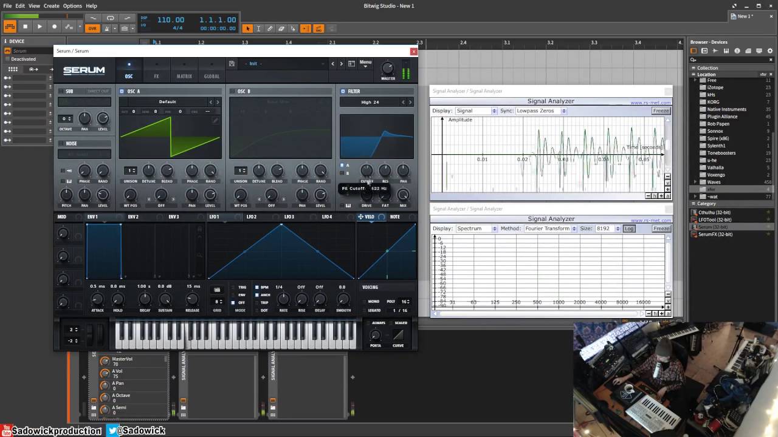
Task: Select the pencil draw tool
Action: point(270,29)
